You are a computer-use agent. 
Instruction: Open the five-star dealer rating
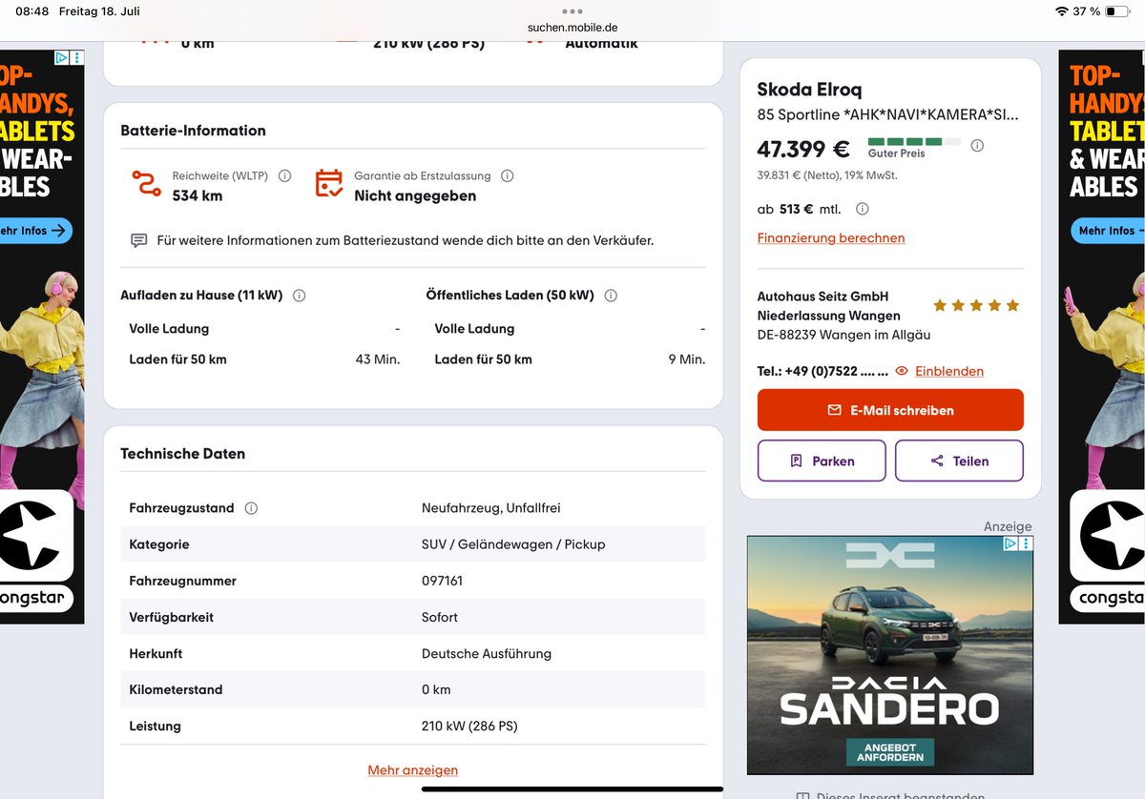pos(976,306)
